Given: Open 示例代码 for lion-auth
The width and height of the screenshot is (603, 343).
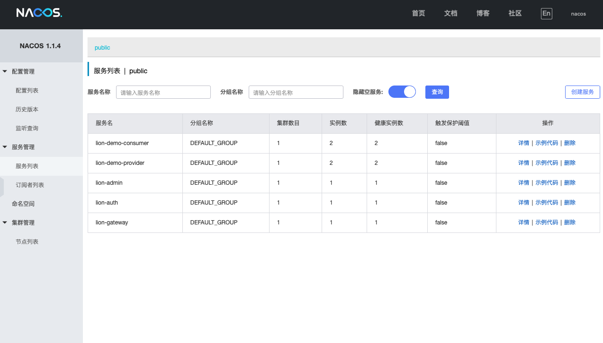Looking at the screenshot, I should pos(547,203).
